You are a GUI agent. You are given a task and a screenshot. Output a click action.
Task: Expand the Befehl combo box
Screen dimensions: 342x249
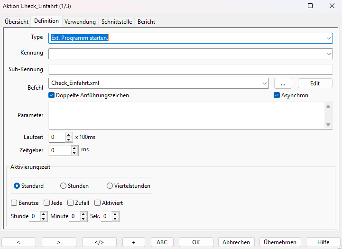tap(265, 83)
